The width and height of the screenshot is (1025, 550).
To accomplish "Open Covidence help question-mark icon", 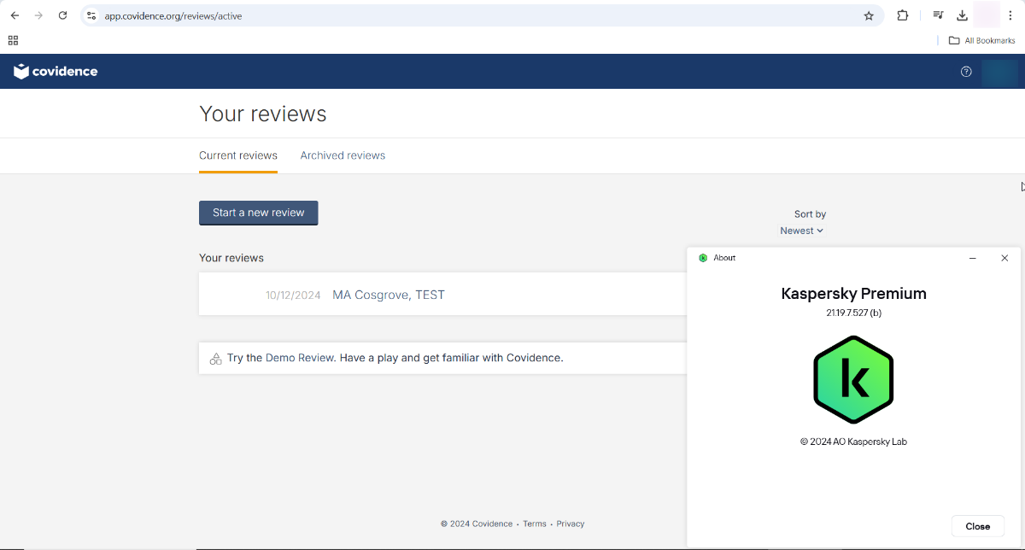I will pyautogui.click(x=966, y=72).
